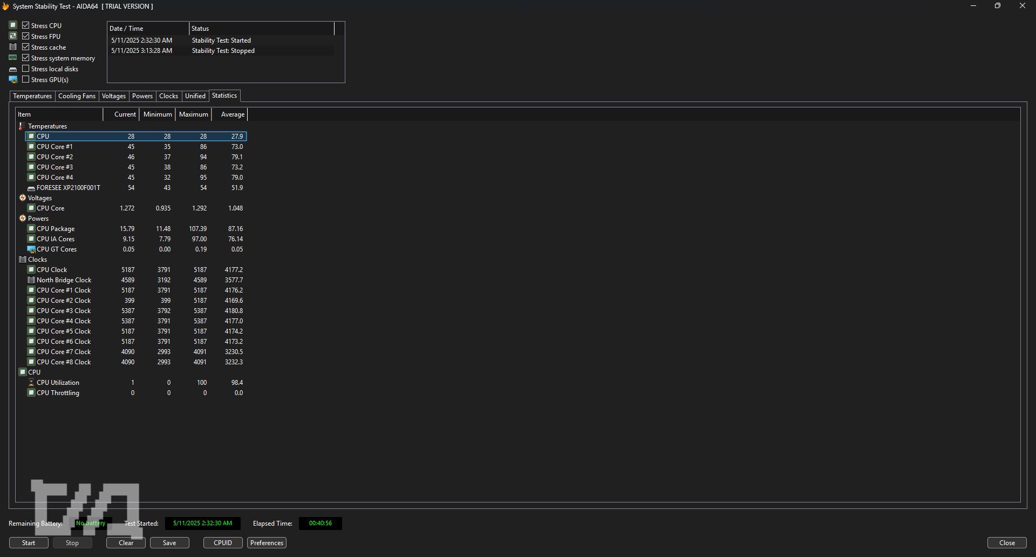Open the CPUID button

click(223, 543)
